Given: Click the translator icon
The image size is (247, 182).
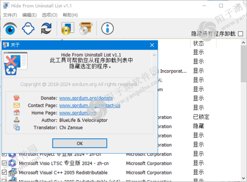Looking at the screenshot, I should click(x=16, y=127).
